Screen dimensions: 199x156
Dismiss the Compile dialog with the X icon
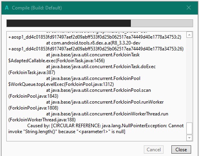click(189, 7)
